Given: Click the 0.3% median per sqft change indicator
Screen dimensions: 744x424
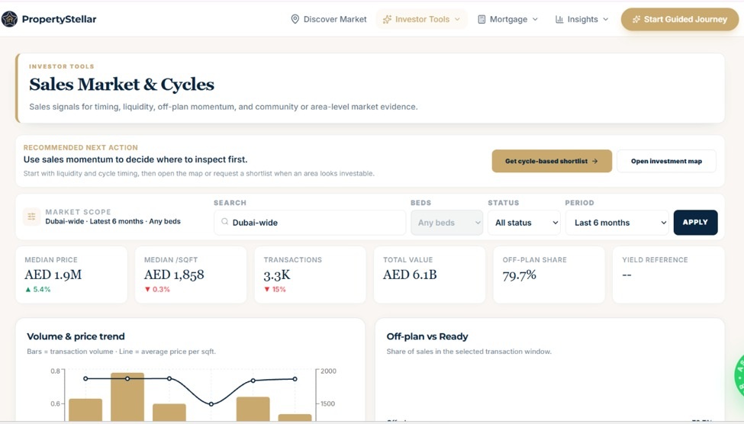Looking at the screenshot, I should click(x=157, y=289).
